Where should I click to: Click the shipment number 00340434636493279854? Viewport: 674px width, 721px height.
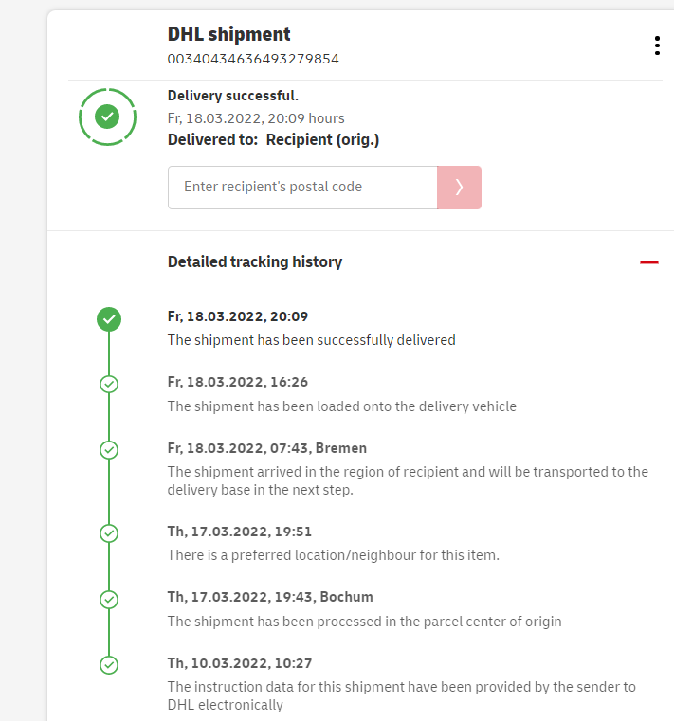tap(253, 59)
